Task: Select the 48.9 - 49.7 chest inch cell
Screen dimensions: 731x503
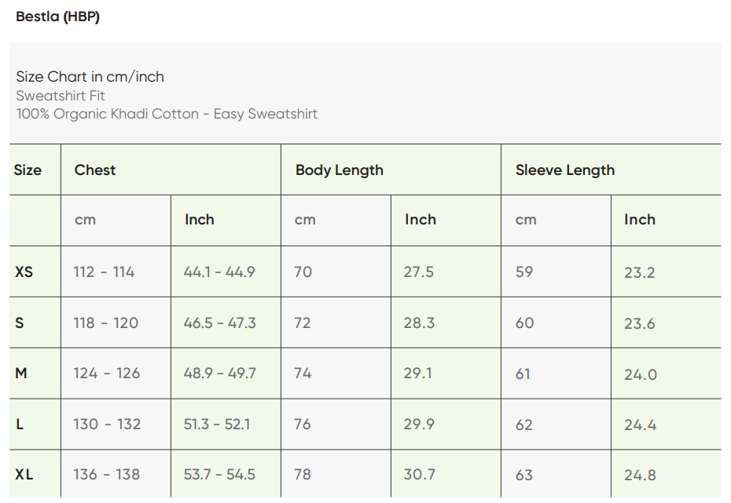Action: [x=220, y=374]
